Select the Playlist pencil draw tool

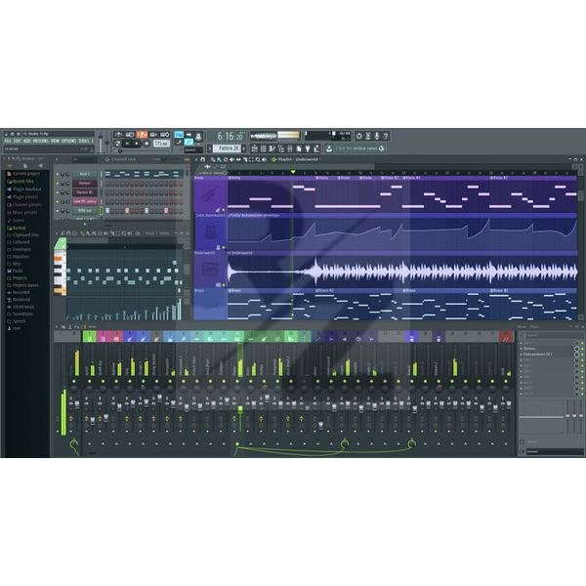(x=213, y=159)
